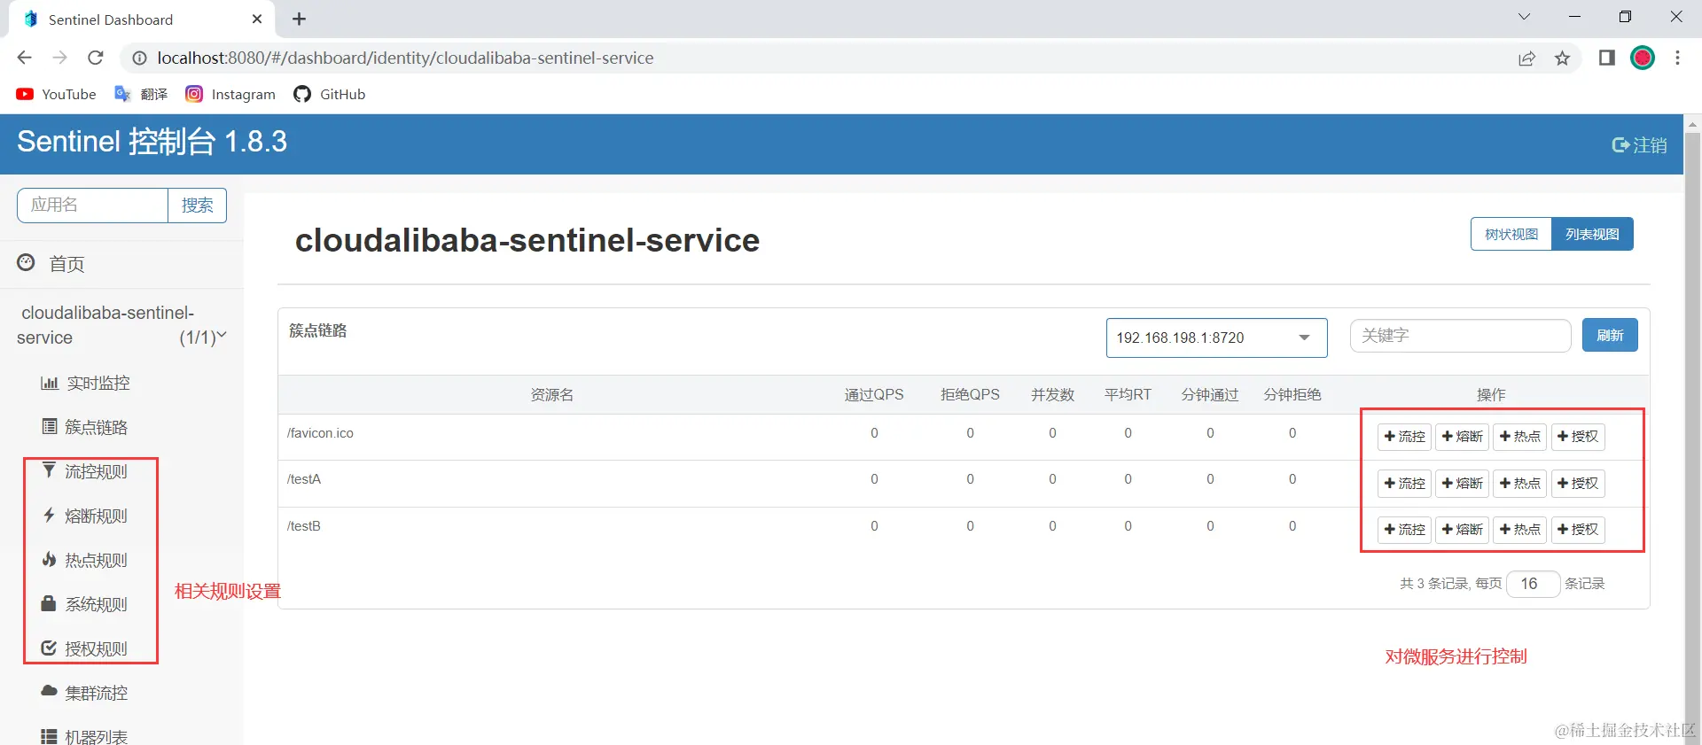Select the Sentinel Dashboard browser tab
1702x745 pixels.
pyautogui.click(x=142, y=19)
